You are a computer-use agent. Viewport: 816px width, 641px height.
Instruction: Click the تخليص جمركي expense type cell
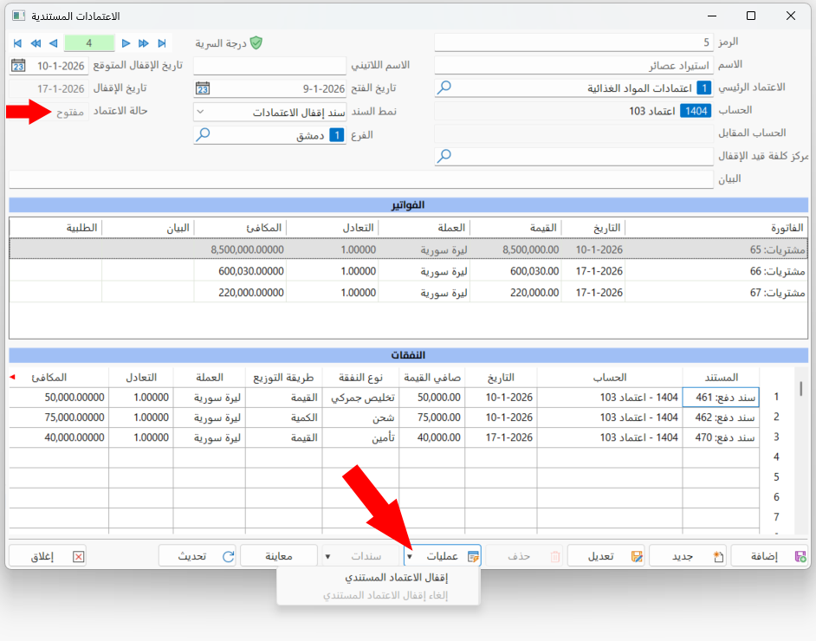click(x=360, y=398)
